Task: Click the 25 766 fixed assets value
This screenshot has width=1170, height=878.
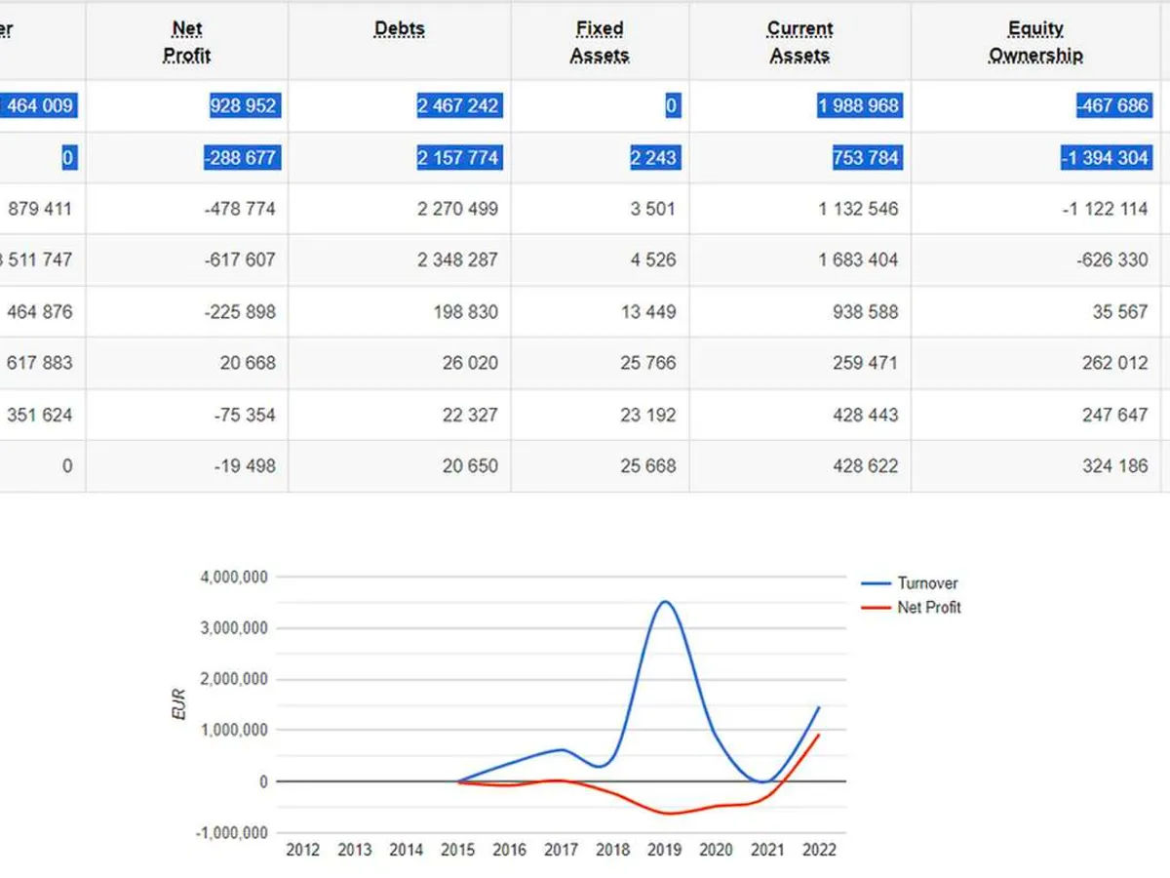Action: pos(647,363)
